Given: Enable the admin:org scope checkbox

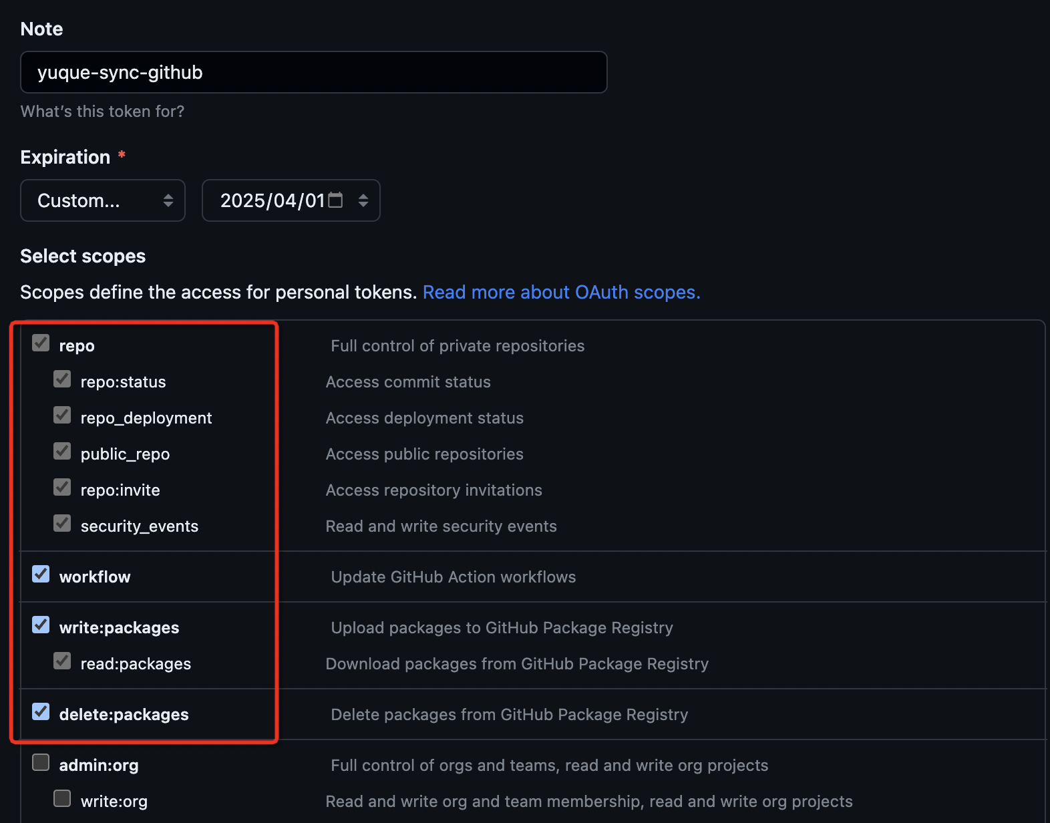Looking at the screenshot, I should click(41, 763).
